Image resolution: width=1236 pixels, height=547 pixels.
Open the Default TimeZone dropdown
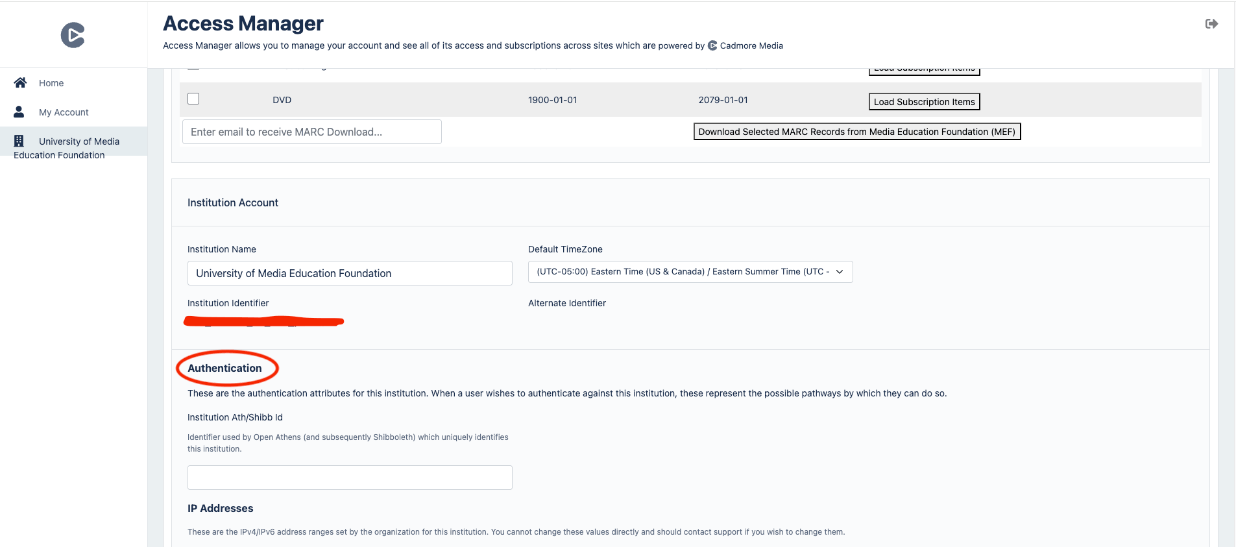690,272
